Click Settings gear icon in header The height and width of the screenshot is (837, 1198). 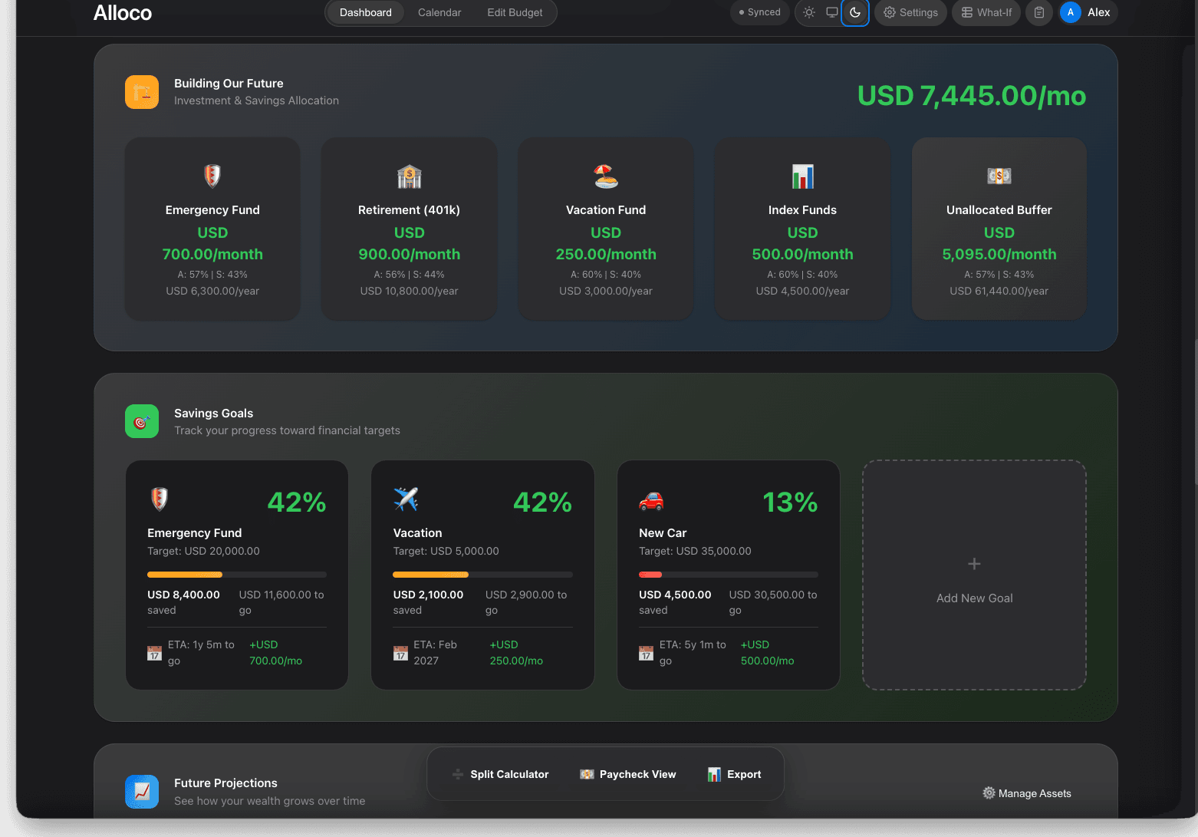pos(890,12)
